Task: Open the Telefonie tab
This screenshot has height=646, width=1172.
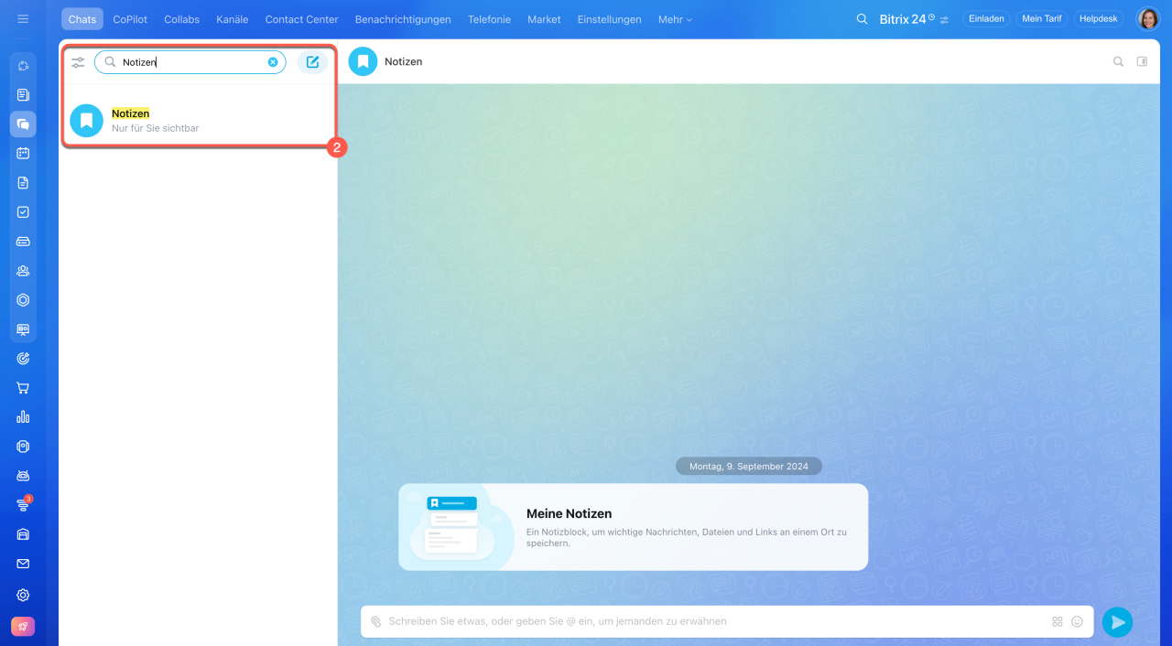Action: click(x=489, y=19)
